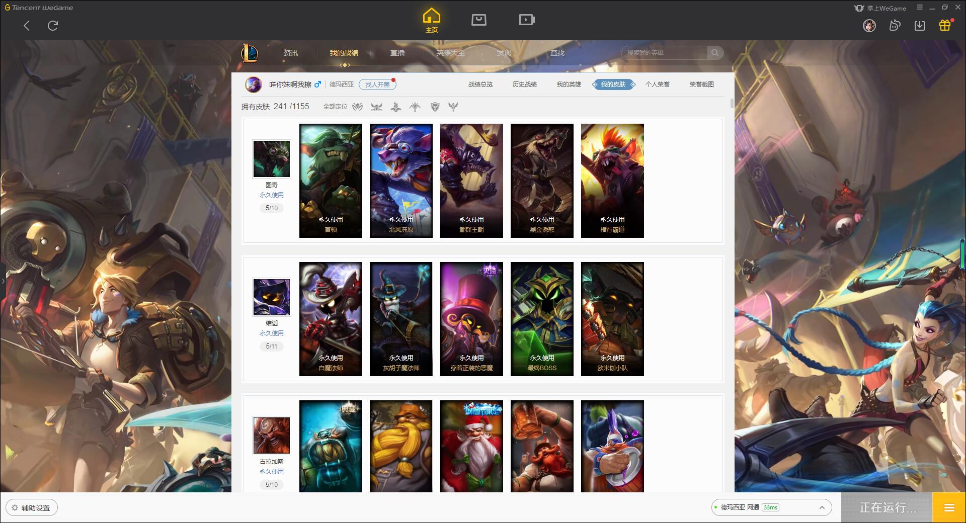Open the 都铎王朝 skin card
The height and width of the screenshot is (523, 966).
coord(471,181)
